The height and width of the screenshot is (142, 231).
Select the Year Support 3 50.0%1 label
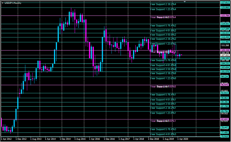(x=163, y=104)
